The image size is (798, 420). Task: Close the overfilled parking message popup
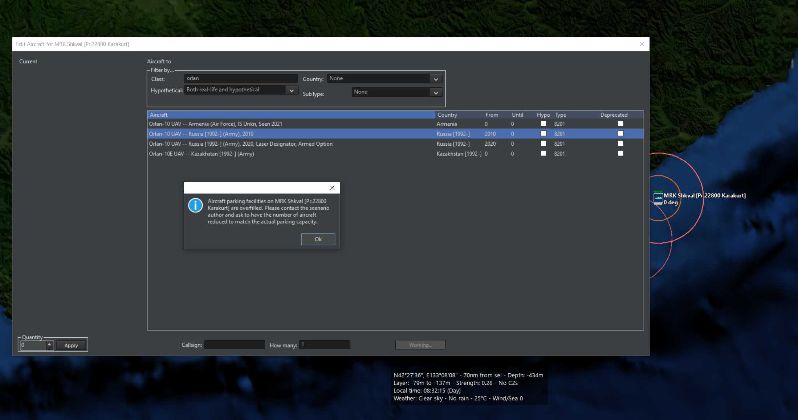[332, 188]
